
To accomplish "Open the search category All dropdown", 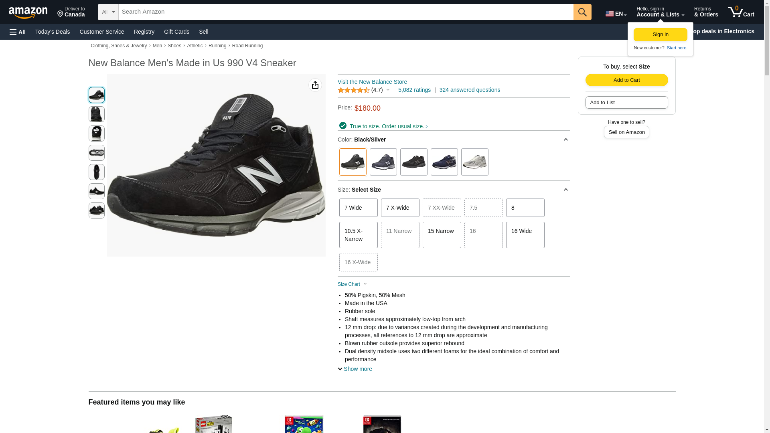I will click(108, 12).
